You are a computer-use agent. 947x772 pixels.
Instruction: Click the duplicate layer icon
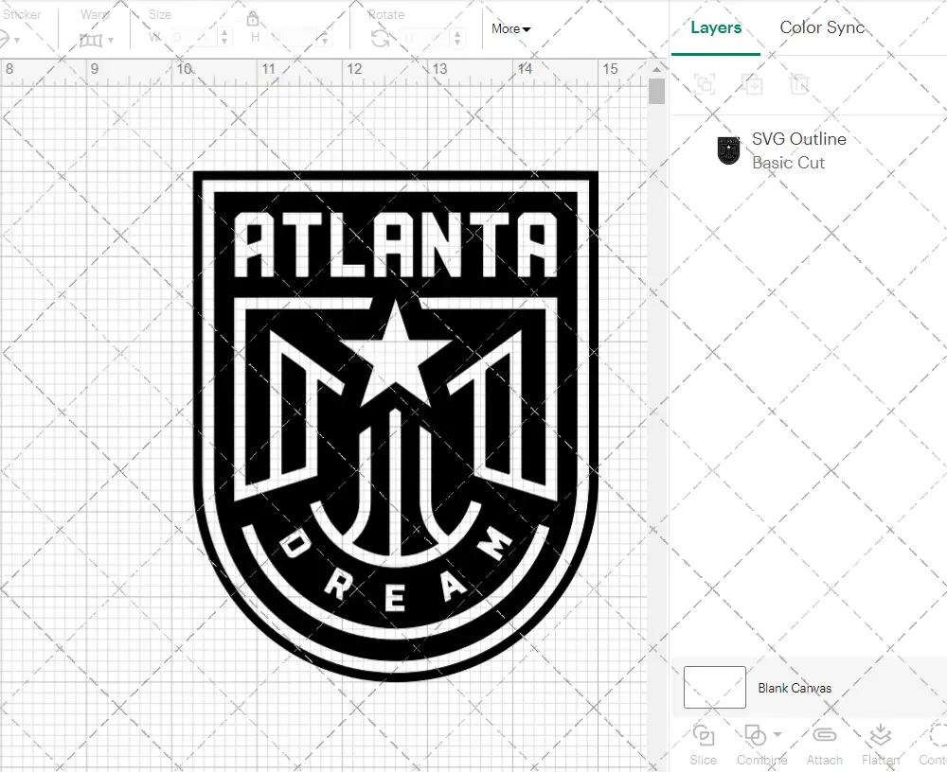(x=751, y=85)
